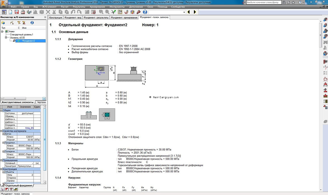Click the layered green icon at bottom left
The image size is (328, 195).
[x=16, y=189]
